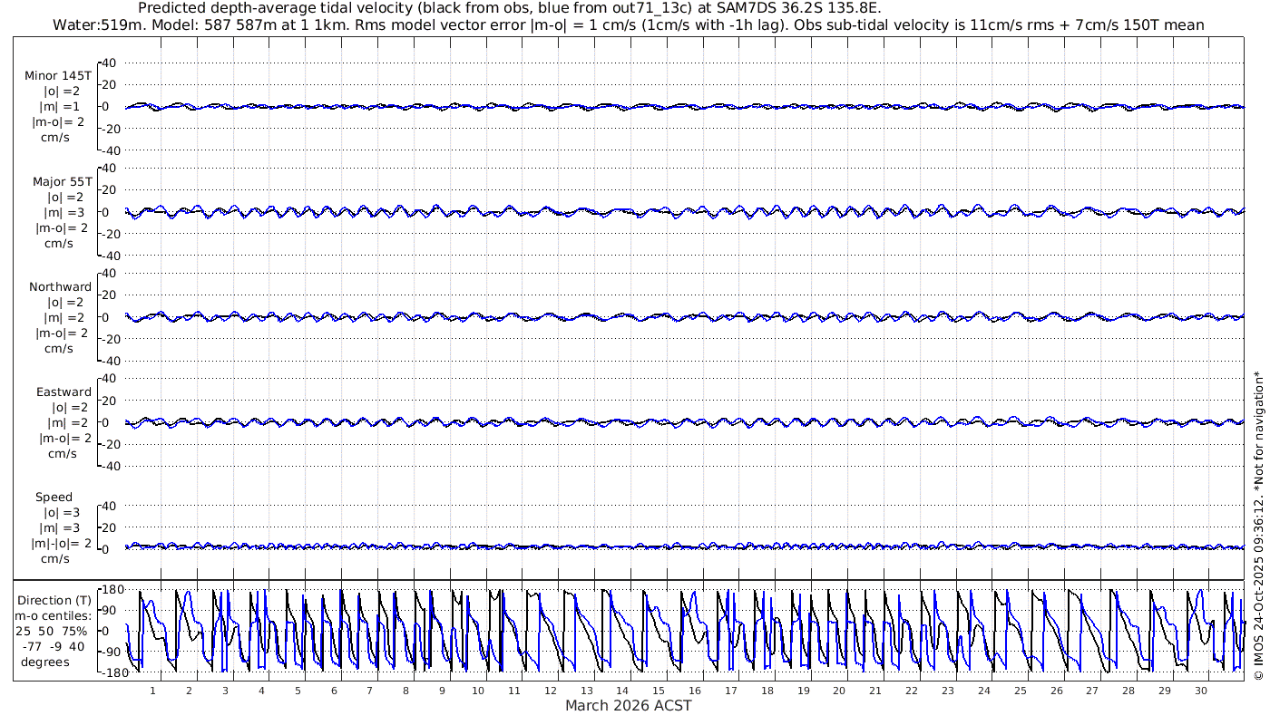
Task: Click date tick label 28 on the time axis
Action: (1128, 691)
